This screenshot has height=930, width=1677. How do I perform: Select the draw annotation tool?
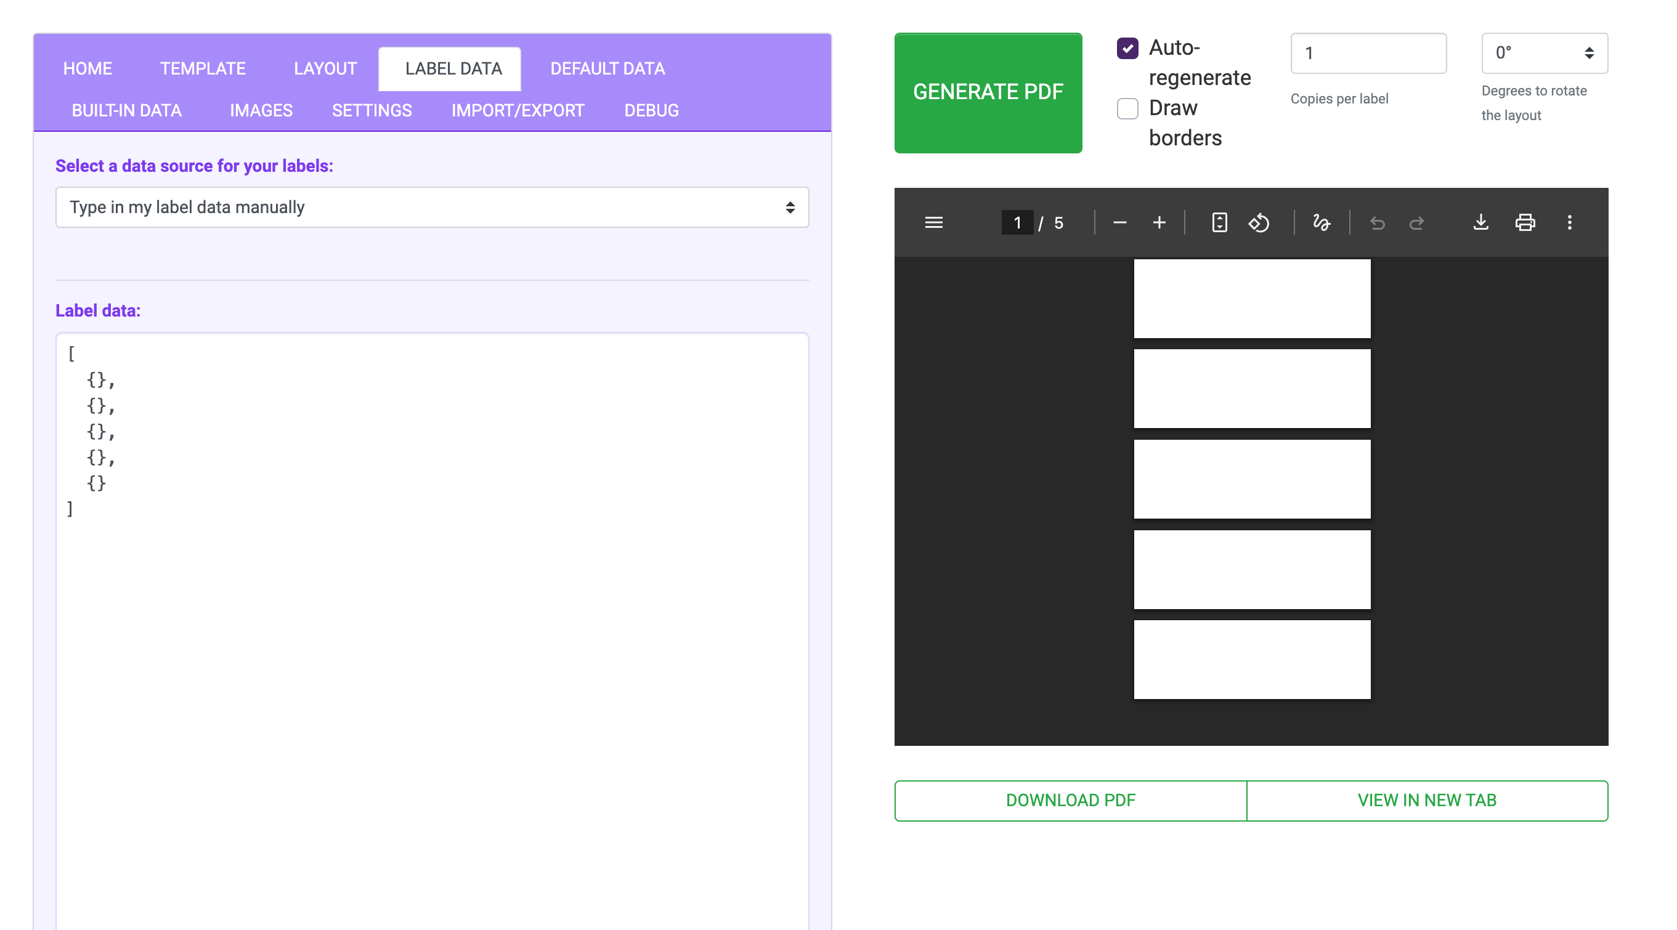[x=1321, y=222]
